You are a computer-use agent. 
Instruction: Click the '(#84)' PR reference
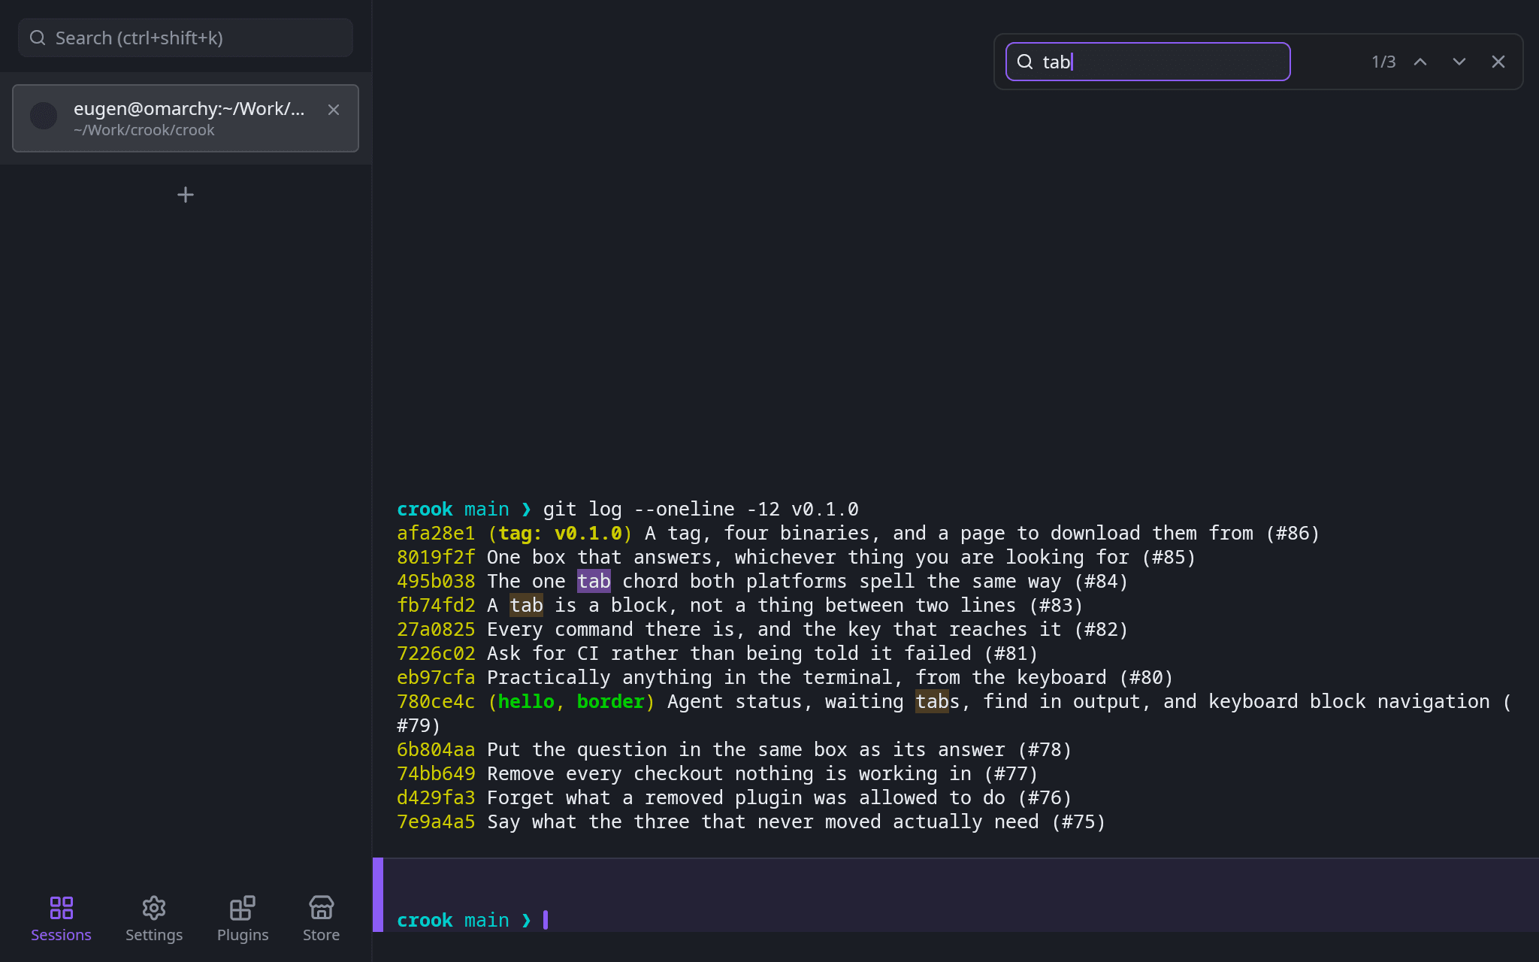pyautogui.click(x=1101, y=581)
